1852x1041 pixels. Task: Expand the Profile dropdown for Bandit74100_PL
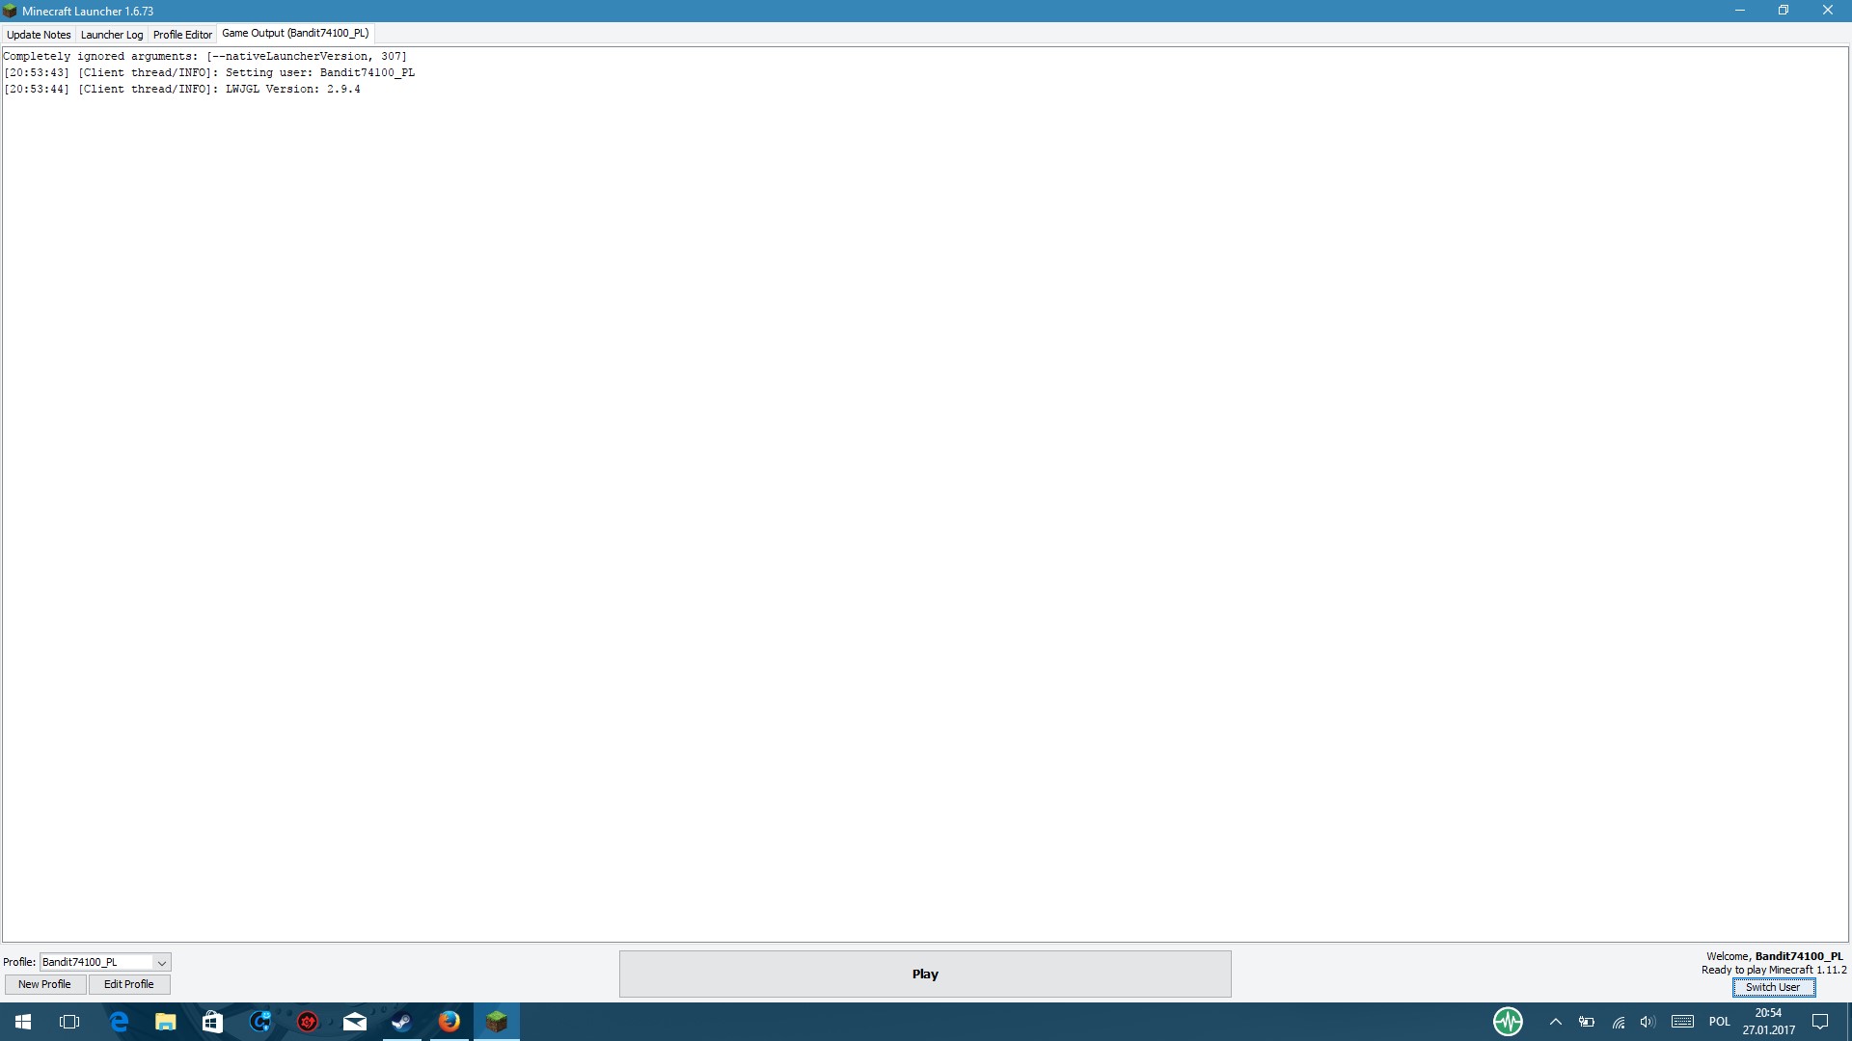(x=162, y=963)
